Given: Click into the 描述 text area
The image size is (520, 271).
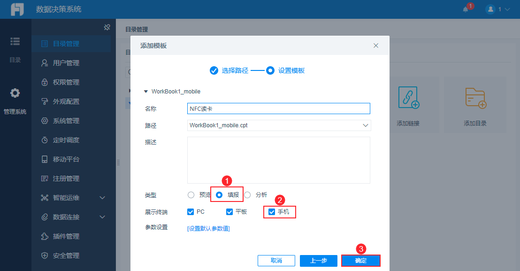Looking at the screenshot, I should (279, 160).
